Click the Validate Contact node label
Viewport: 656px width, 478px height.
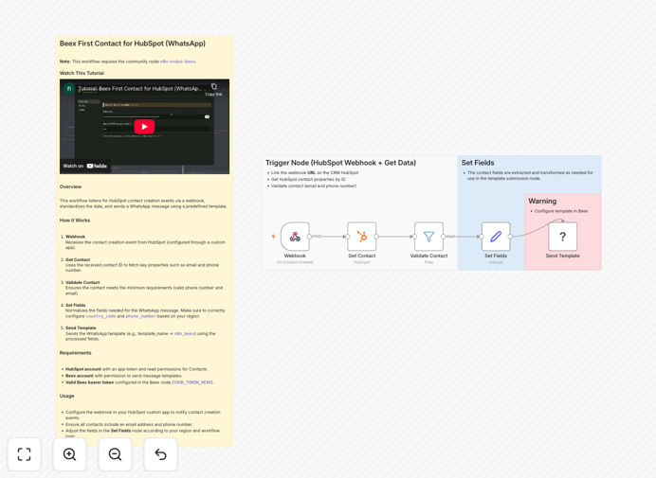(x=428, y=256)
